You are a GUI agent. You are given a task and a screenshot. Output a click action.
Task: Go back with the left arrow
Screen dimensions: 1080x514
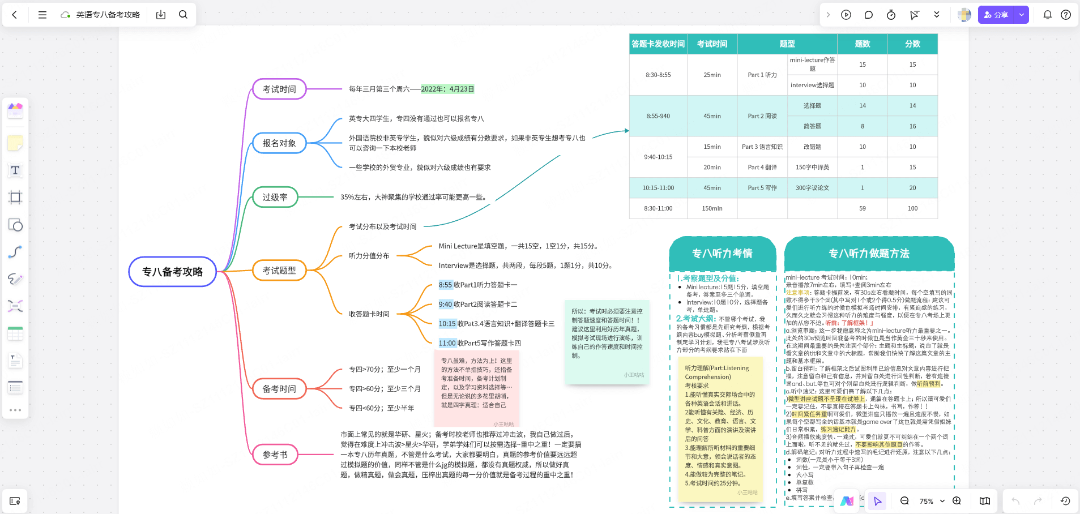coord(15,15)
